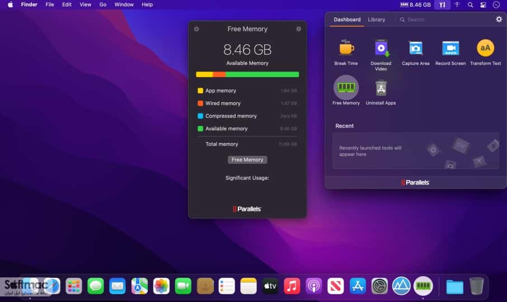Click the 8.46 GB memory menu bar item
The width and height of the screenshot is (507, 302).
point(415,5)
